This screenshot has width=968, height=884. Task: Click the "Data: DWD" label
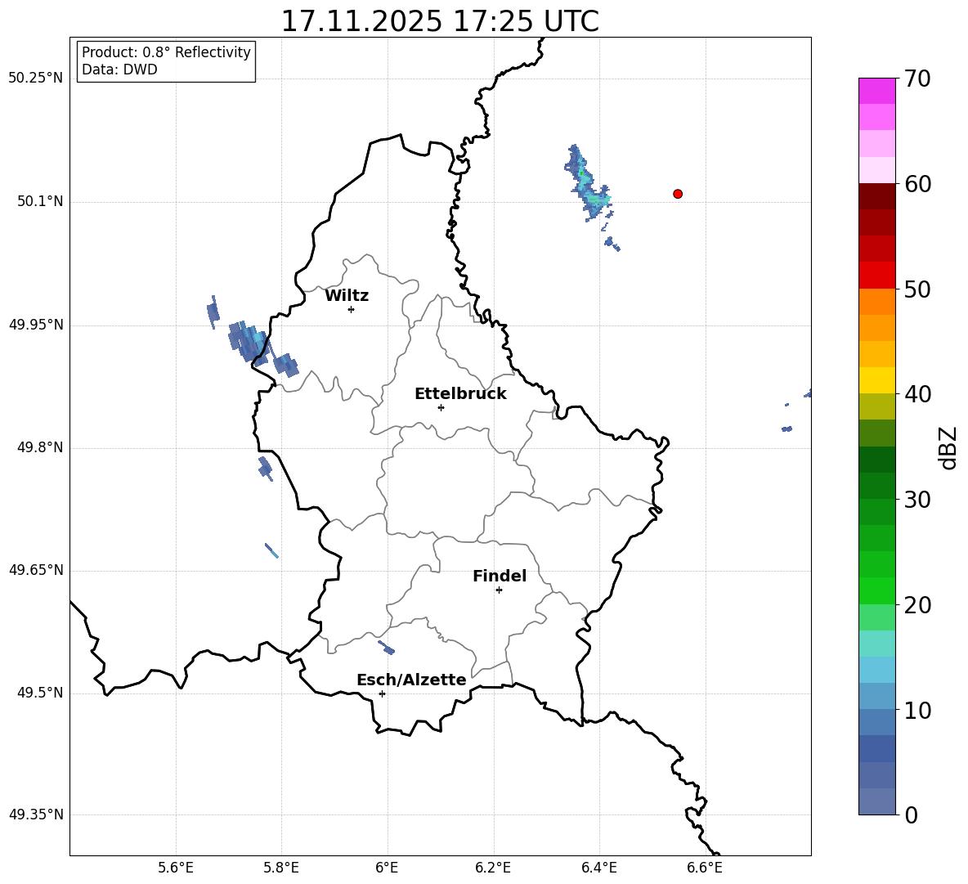119,70
